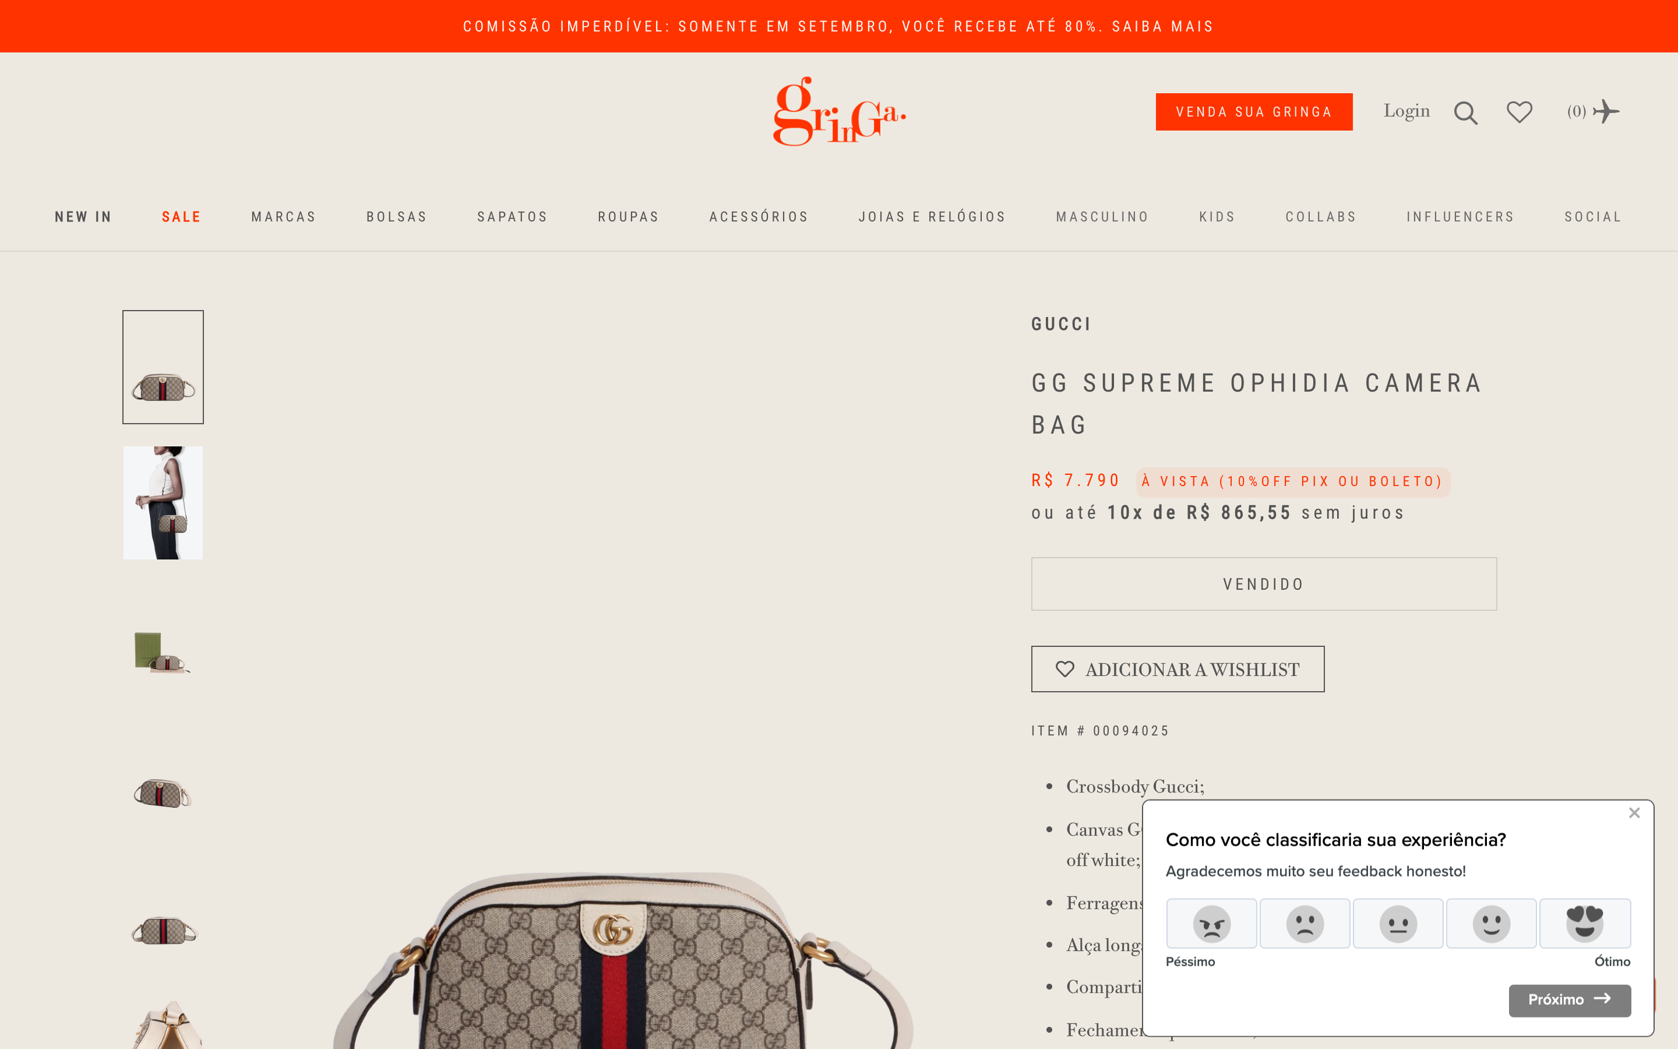
Task: View thumbnail with green Gucci box
Action: pos(163,652)
